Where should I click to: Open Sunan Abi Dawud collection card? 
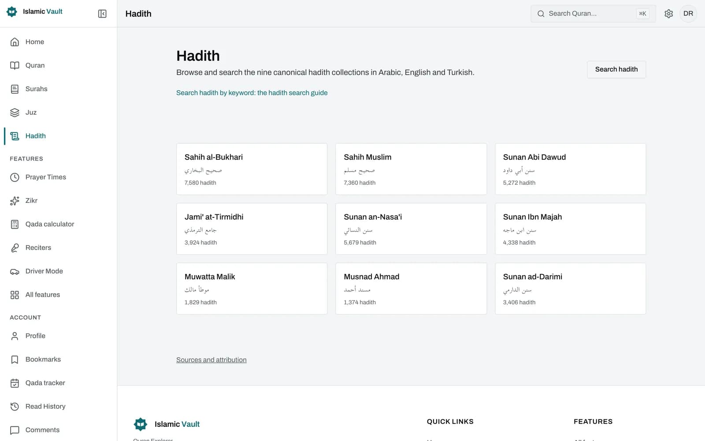click(570, 169)
